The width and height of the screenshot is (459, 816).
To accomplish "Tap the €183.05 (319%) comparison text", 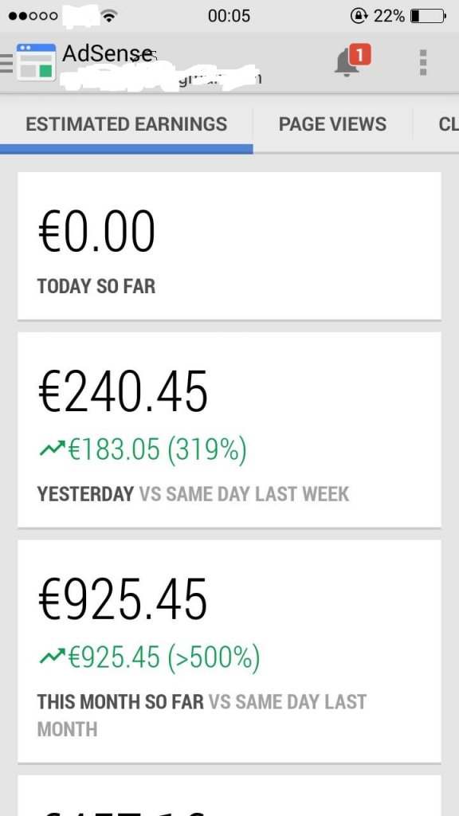I will pos(157,449).
